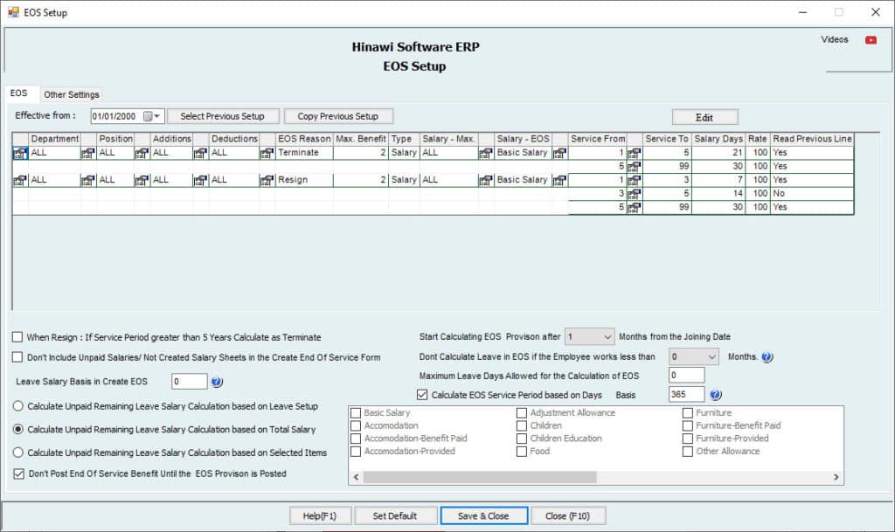Click Service From icon in the 14 Salary Days row
The height and width of the screenshot is (532, 895).
point(635,194)
